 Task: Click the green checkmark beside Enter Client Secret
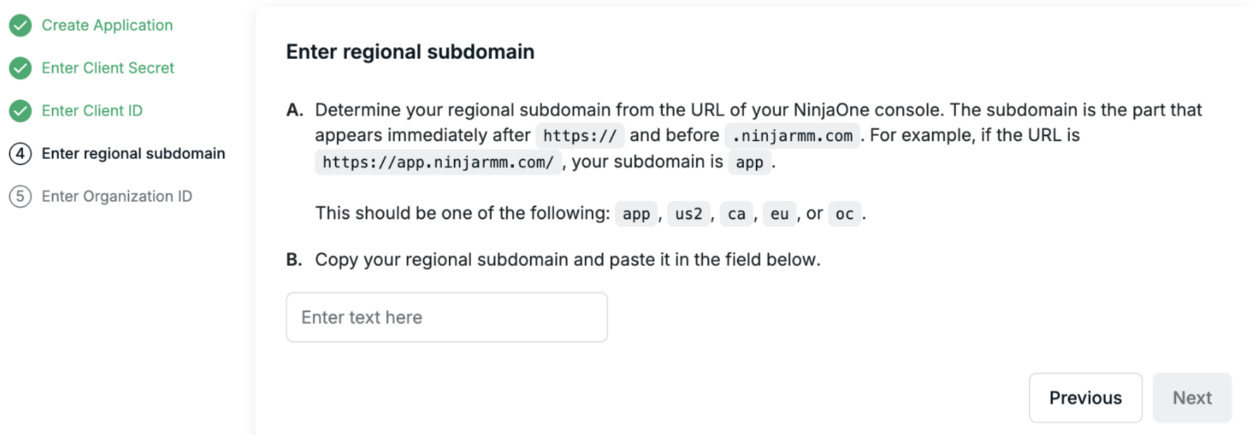(20, 68)
